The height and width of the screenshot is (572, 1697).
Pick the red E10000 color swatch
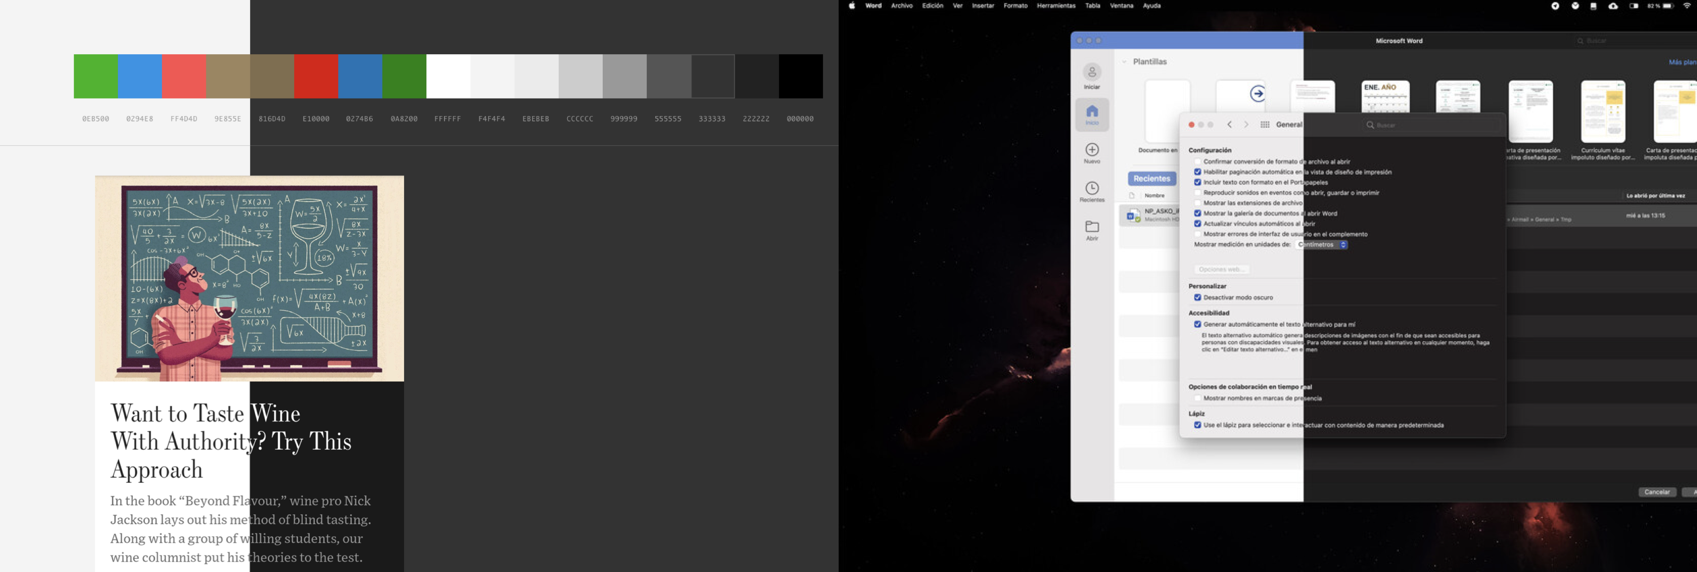pos(316,76)
